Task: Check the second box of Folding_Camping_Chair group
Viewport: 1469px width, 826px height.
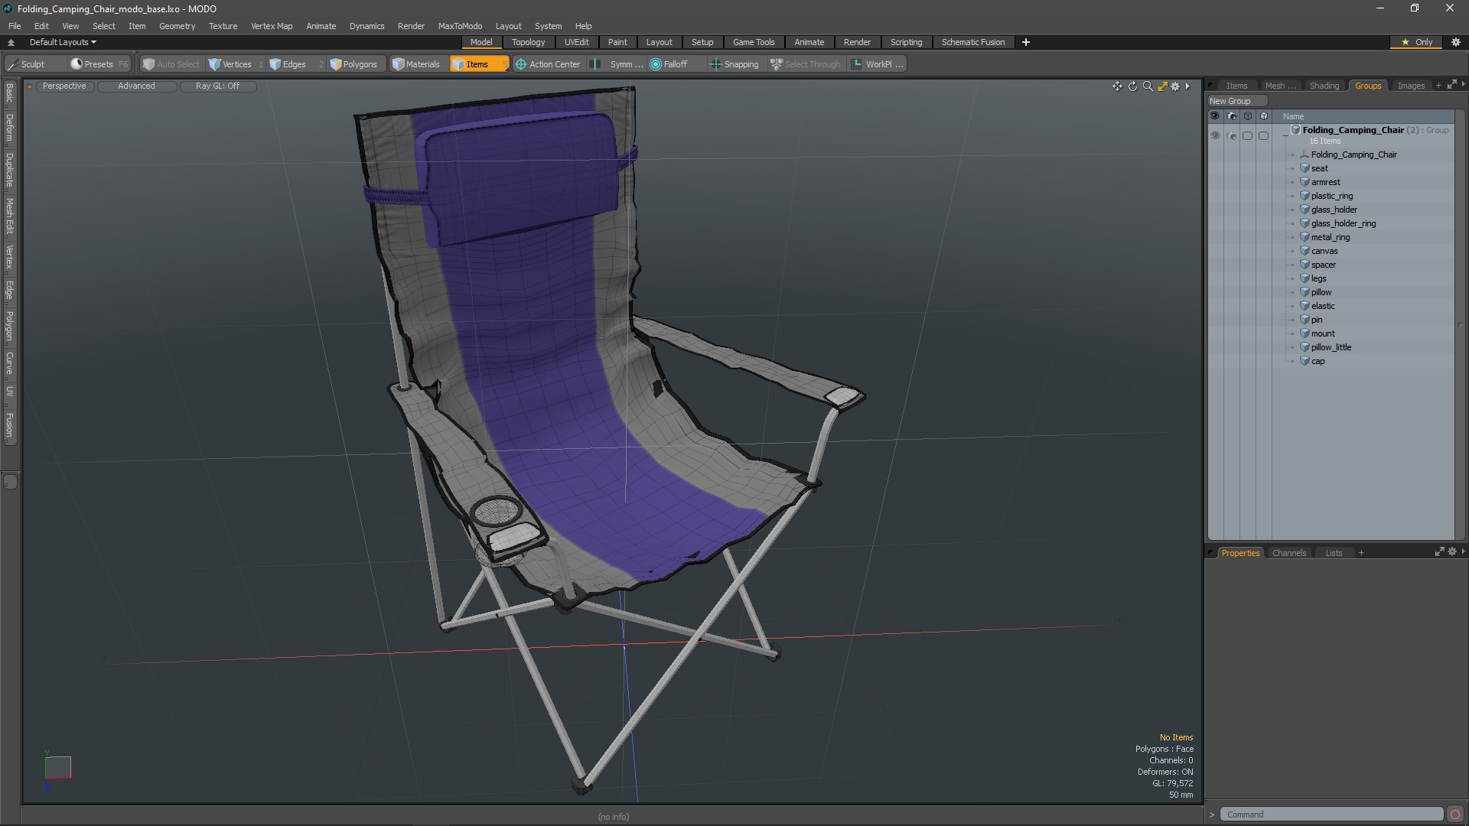Action: tap(1263, 135)
